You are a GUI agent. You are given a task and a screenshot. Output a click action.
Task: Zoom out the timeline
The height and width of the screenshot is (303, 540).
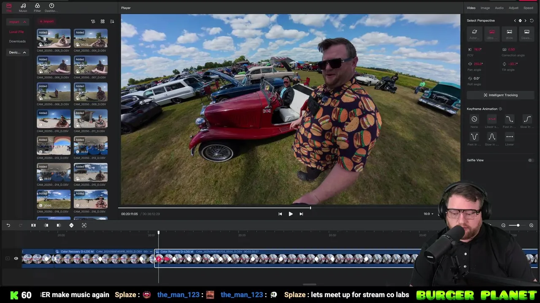click(503, 226)
